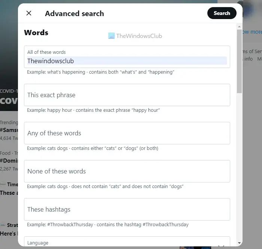Close the Advanced search dialog
The width and height of the screenshot is (262, 249).
(29, 13)
